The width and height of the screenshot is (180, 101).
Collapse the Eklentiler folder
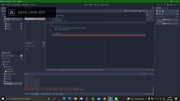[x=3, y=66]
